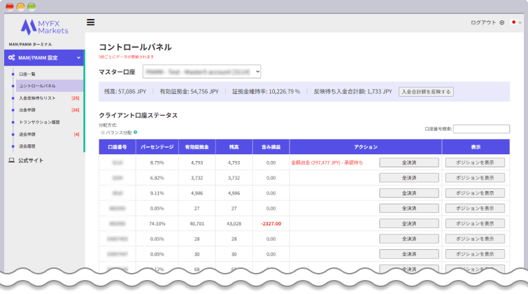Click the 40,701 equity cell

click(197, 223)
